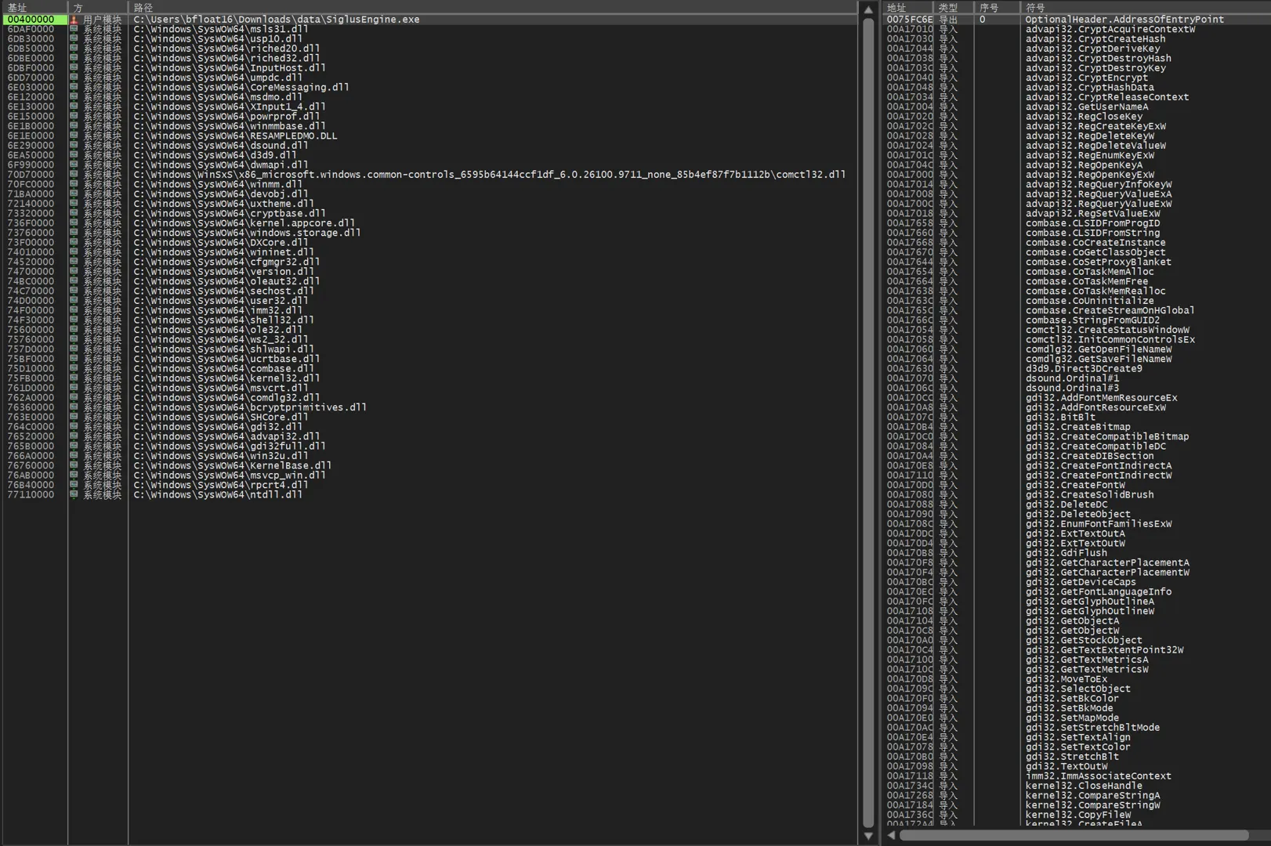
Task: Click the module icon in the kernel32.dll row
Action: point(74,378)
